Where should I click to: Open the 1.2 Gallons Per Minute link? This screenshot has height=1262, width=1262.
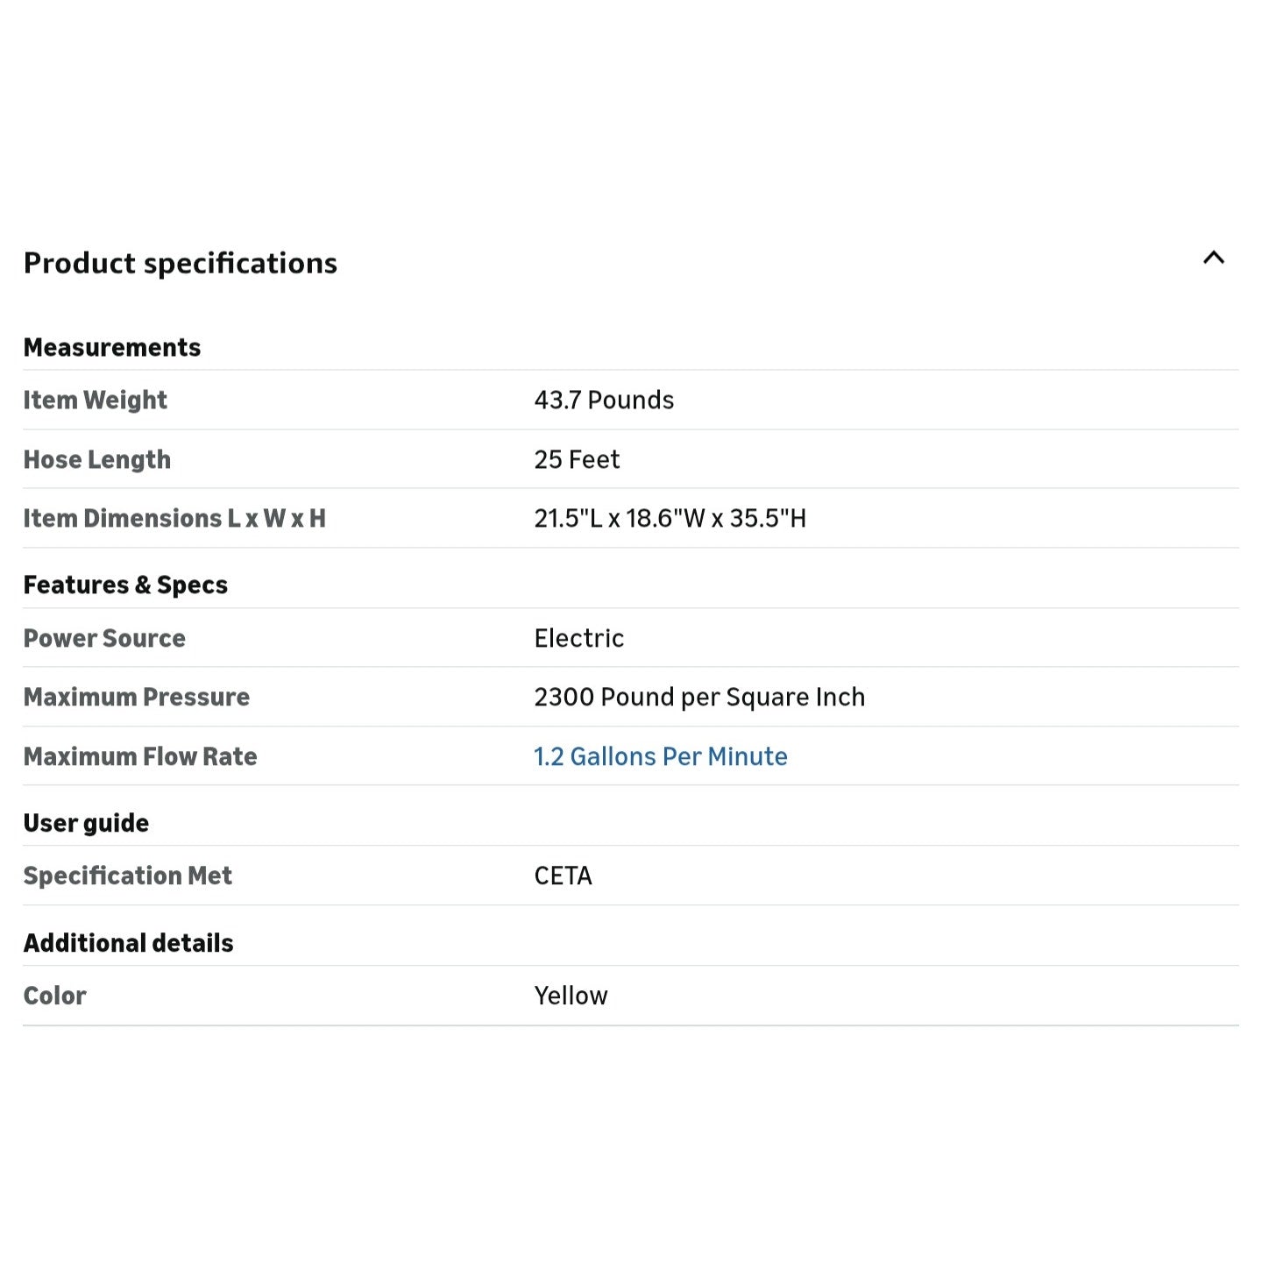point(661,756)
